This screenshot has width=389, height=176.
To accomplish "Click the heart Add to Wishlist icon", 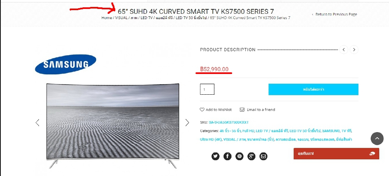I will pos(202,109).
